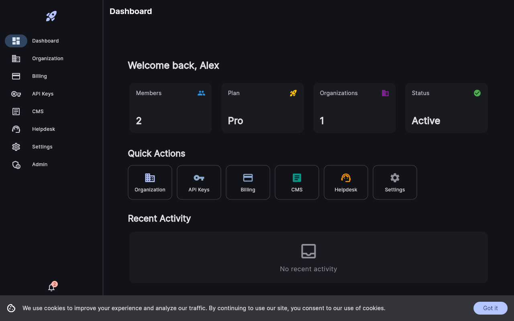
Task: Click the Helpdesk headset icon in sidebar
Action: pos(16,129)
